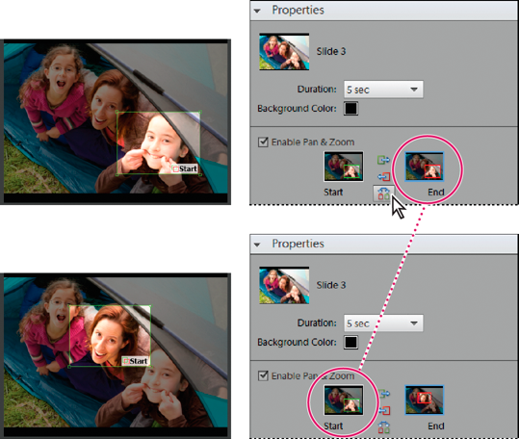Select Start thumbnail in upper Properties panel
Viewport: 519px width, 439px height.
coord(344,167)
